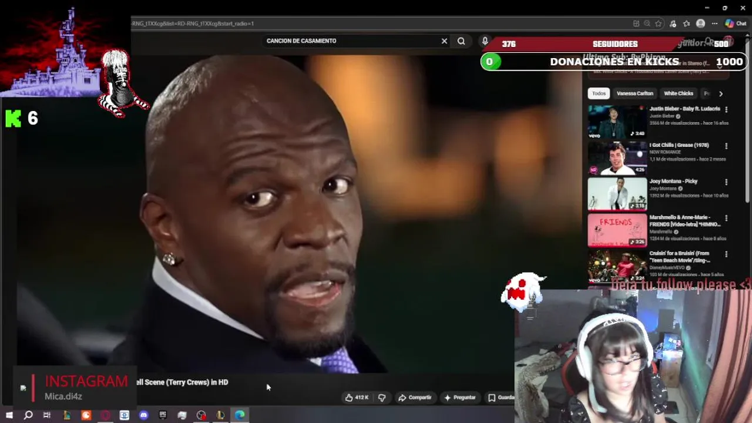Click title I Got Chills | Grease (1978)
Image resolution: width=752 pixels, height=423 pixels.
(x=679, y=145)
